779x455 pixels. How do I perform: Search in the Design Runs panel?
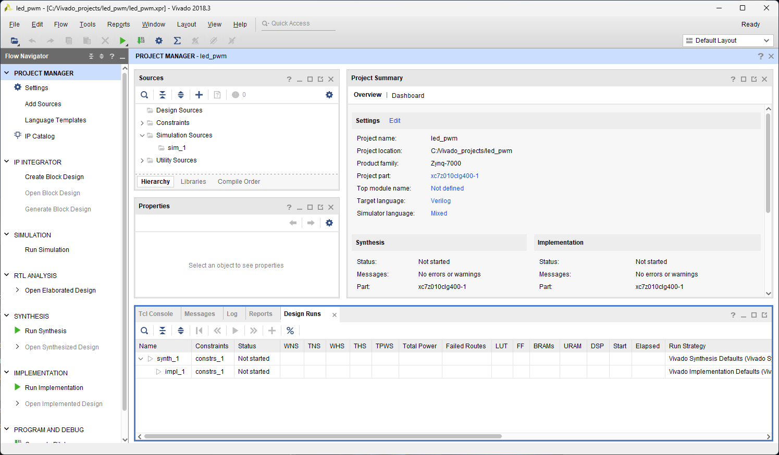144,331
